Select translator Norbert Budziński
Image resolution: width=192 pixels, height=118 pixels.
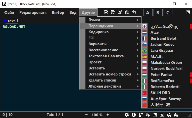coord(167,69)
